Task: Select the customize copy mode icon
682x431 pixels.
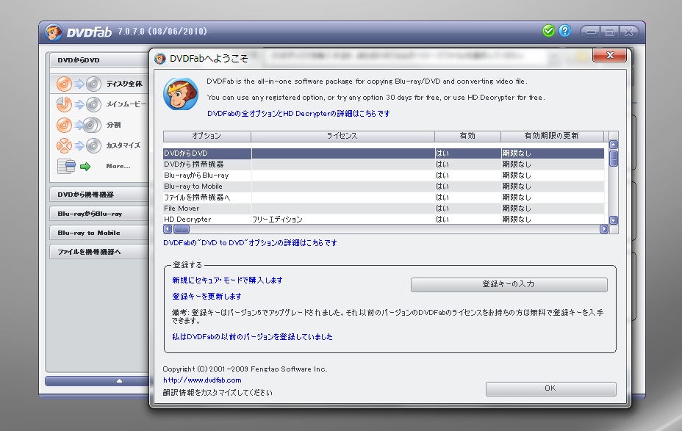Action: click(x=79, y=145)
